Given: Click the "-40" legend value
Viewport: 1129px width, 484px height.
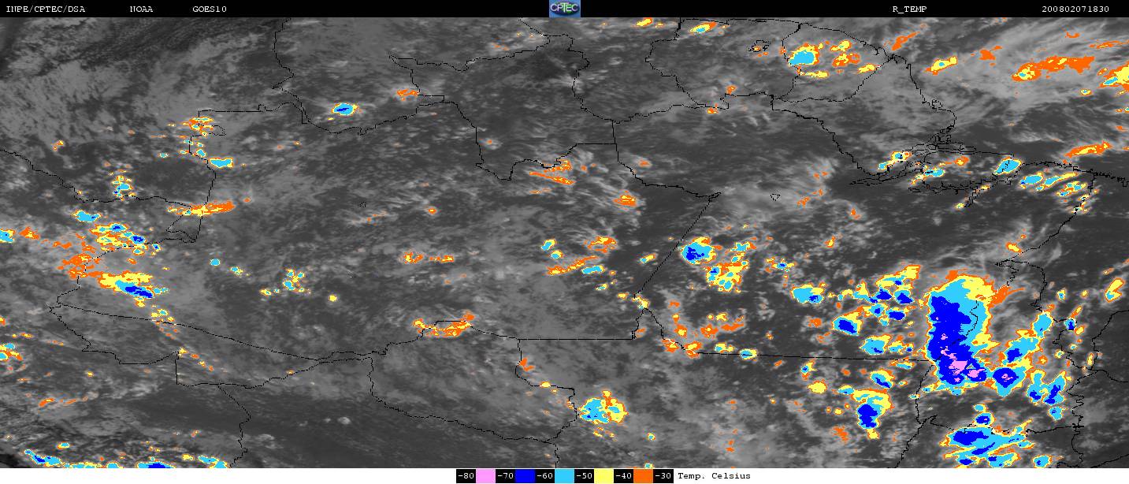Looking at the screenshot, I should (623, 476).
